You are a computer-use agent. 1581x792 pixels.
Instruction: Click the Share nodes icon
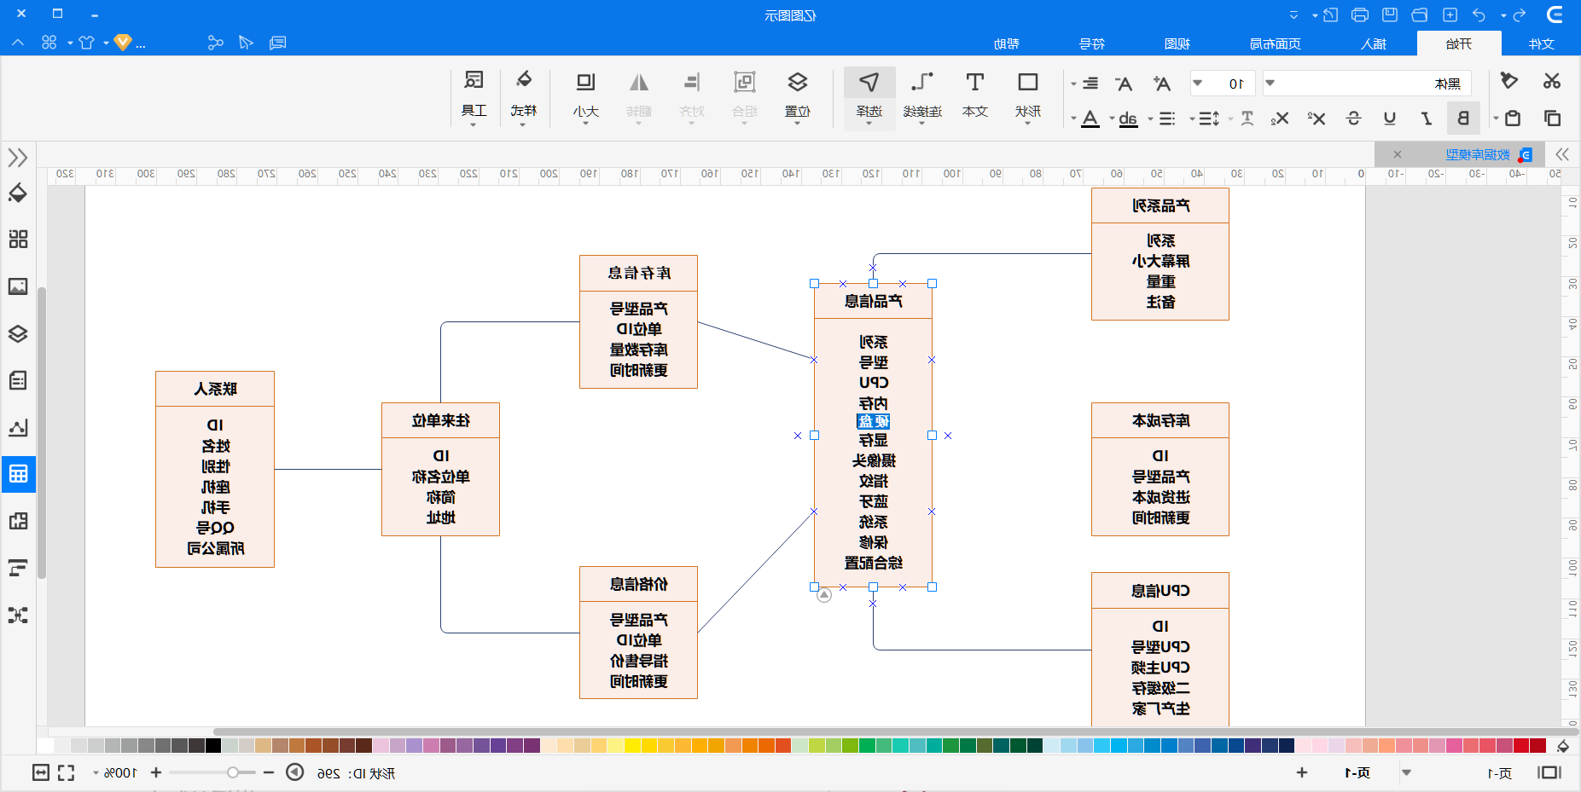pos(215,43)
